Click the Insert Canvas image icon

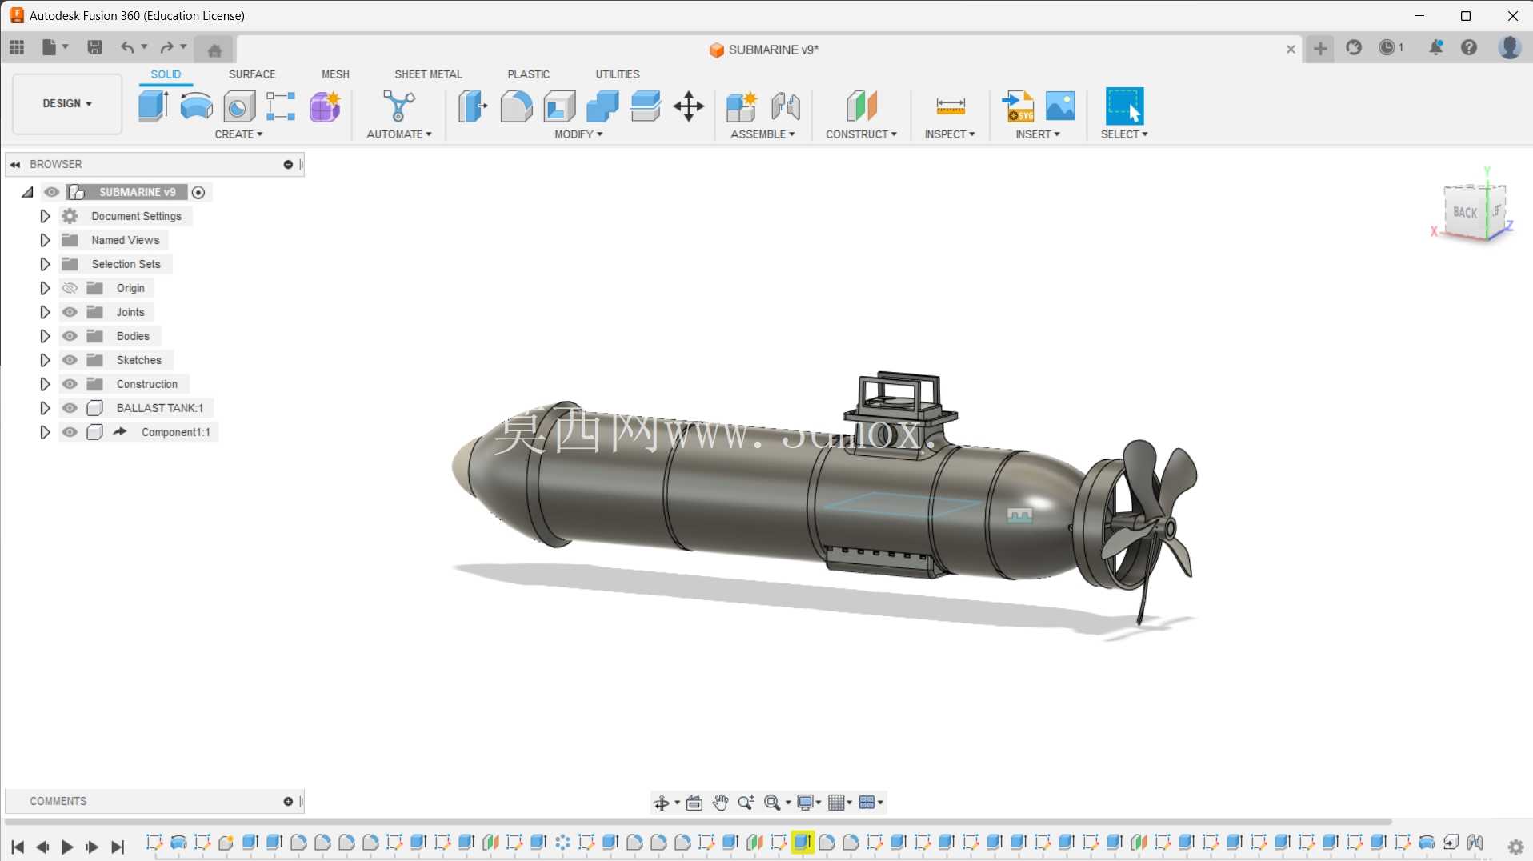click(x=1061, y=106)
